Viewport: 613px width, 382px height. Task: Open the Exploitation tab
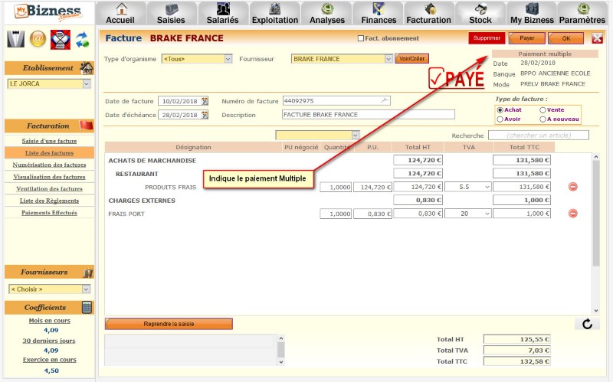(x=275, y=13)
